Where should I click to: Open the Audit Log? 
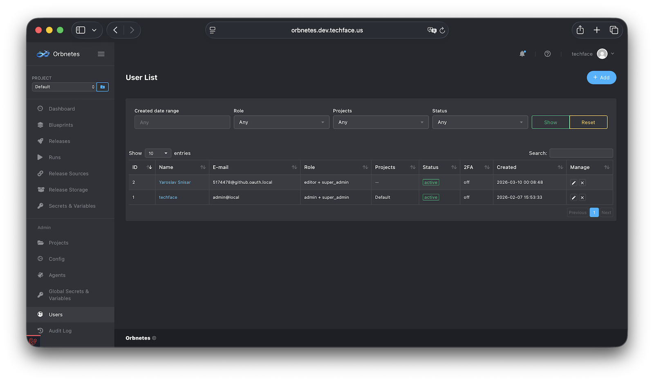[60, 331]
